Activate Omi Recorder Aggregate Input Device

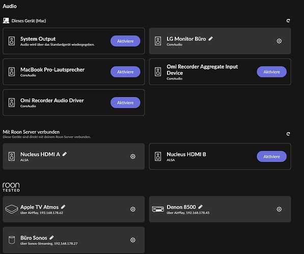tap(271, 72)
